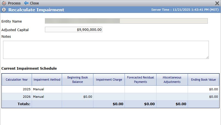Click the Adjusted Capital input field
Screen dimensions: 221x125
pyautogui.click(x=74, y=29)
